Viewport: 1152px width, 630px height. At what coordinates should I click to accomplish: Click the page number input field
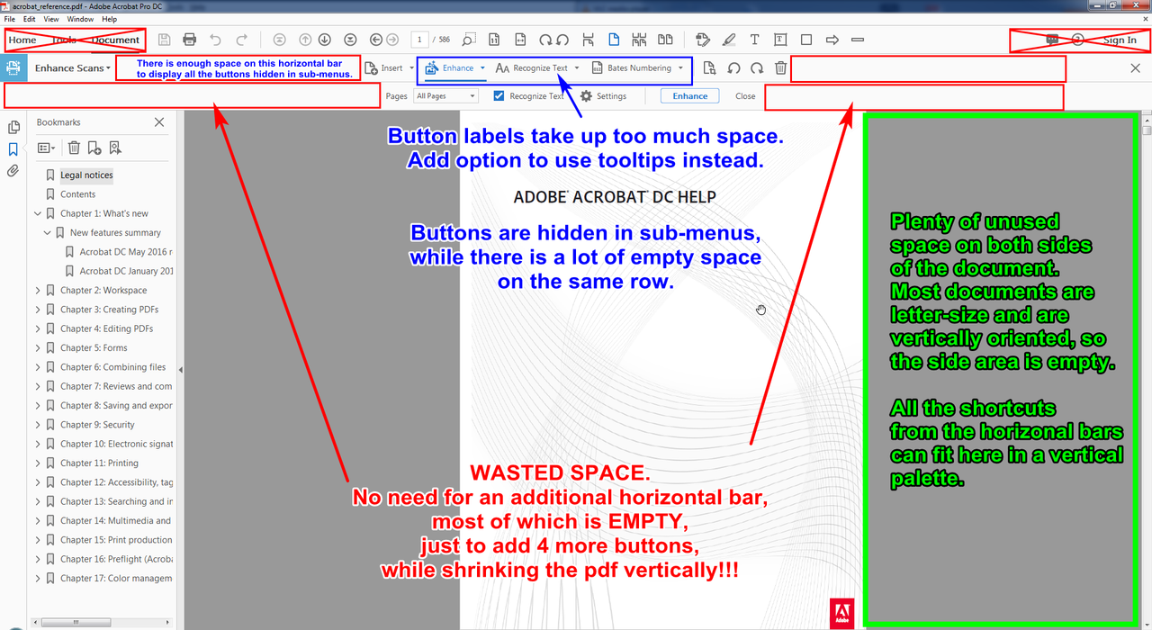click(419, 40)
